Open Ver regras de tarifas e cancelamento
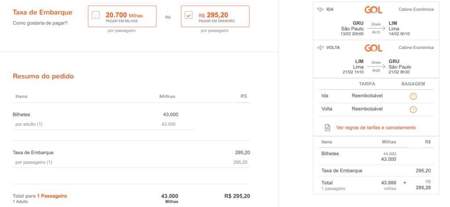This screenshot has width=450, height=207. 376,128
